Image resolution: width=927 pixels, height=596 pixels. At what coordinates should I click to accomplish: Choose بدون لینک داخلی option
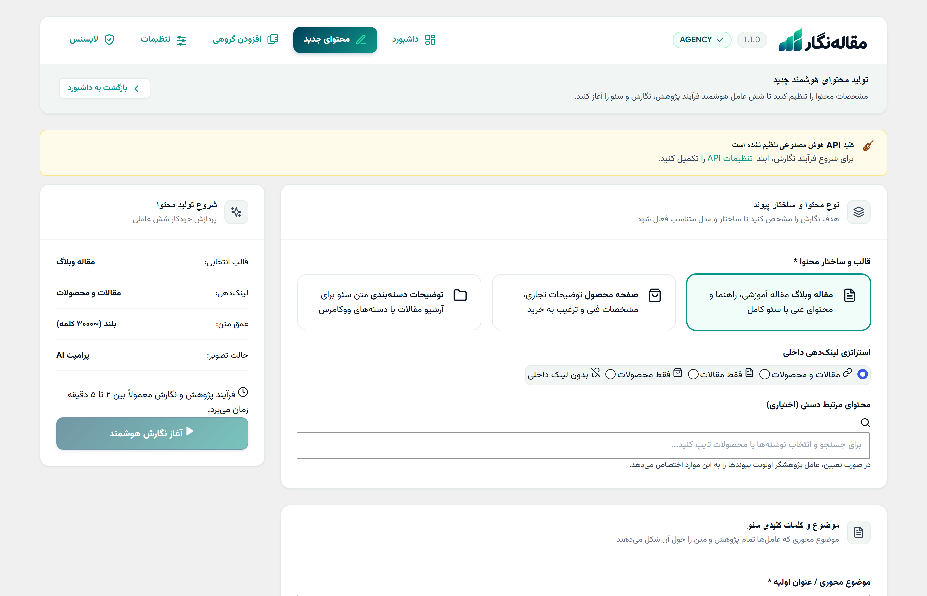(x=610, y=374)
